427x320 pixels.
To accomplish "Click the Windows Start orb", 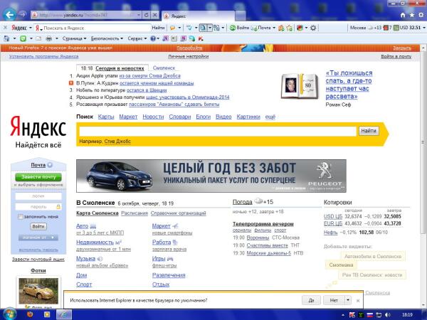I will pyautogui.click(x=9, y=313).
